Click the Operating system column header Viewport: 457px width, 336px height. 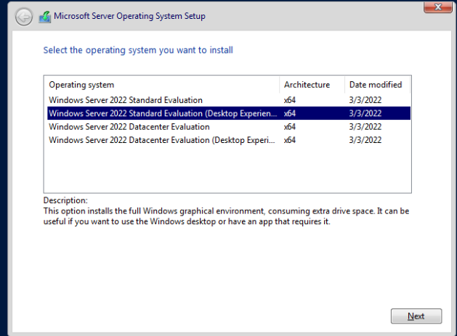point(162,85)
